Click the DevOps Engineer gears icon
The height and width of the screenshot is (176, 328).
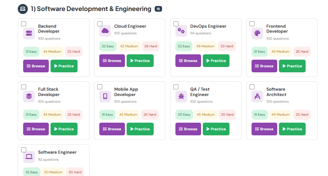point(181,31)
